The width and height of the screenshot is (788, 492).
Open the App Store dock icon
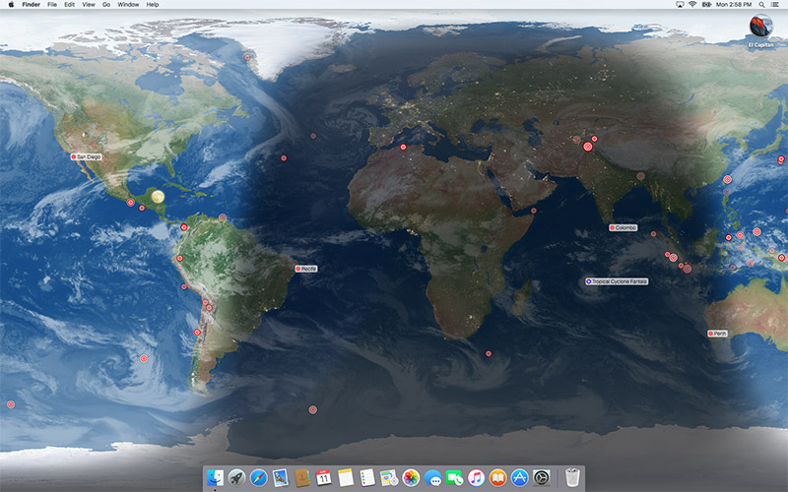[x=519, y=477]
